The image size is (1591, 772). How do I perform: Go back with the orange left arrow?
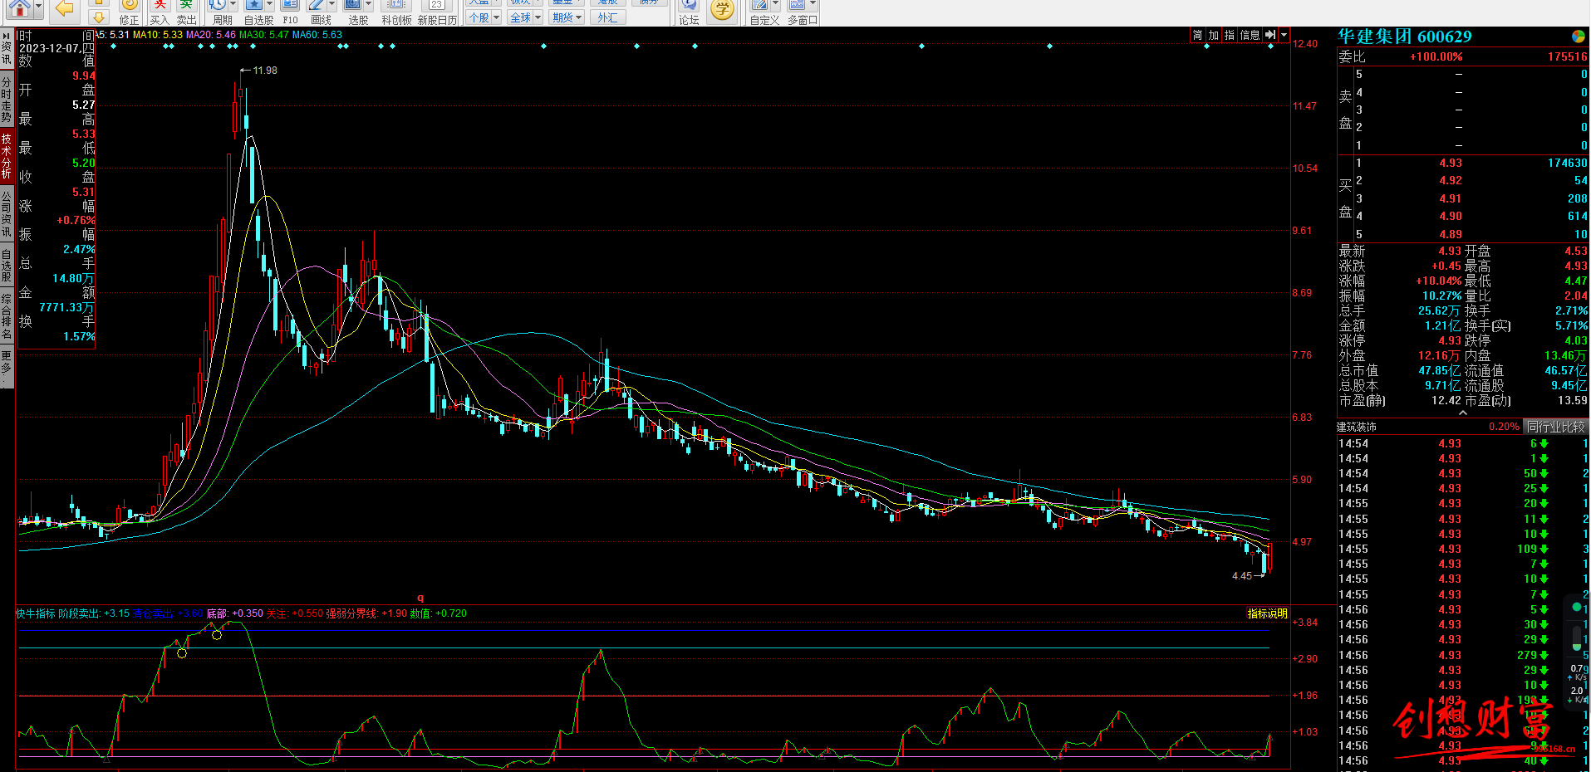tap(64, 8)
